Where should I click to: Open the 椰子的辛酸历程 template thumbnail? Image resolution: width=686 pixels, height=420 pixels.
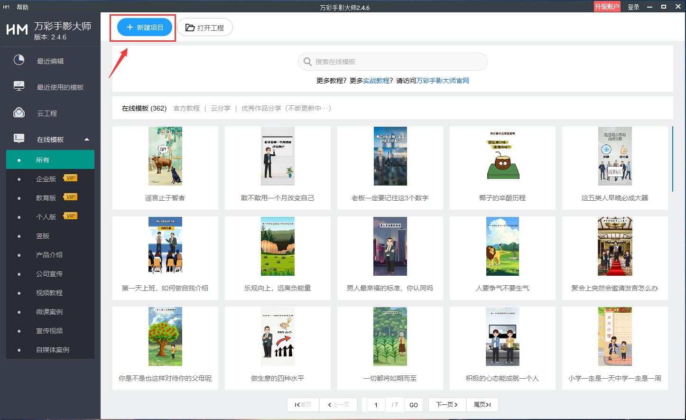(x=502, y=156)
